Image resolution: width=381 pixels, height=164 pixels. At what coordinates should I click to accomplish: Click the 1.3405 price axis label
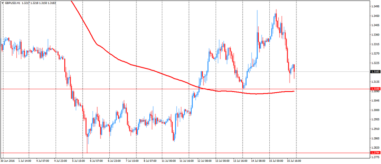coord(375,25)
